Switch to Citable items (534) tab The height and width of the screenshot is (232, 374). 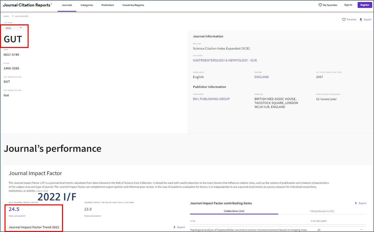(x=234, y=211)
